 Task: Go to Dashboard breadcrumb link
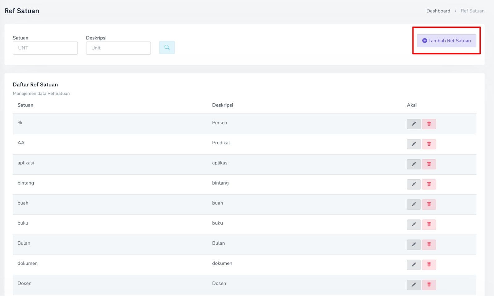(x=438, y=11)
